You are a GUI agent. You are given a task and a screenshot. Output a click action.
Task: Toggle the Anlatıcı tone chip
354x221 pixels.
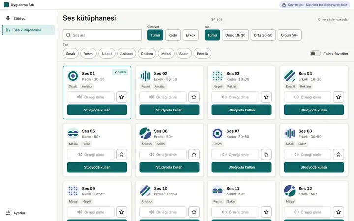[x=126, y=54]
